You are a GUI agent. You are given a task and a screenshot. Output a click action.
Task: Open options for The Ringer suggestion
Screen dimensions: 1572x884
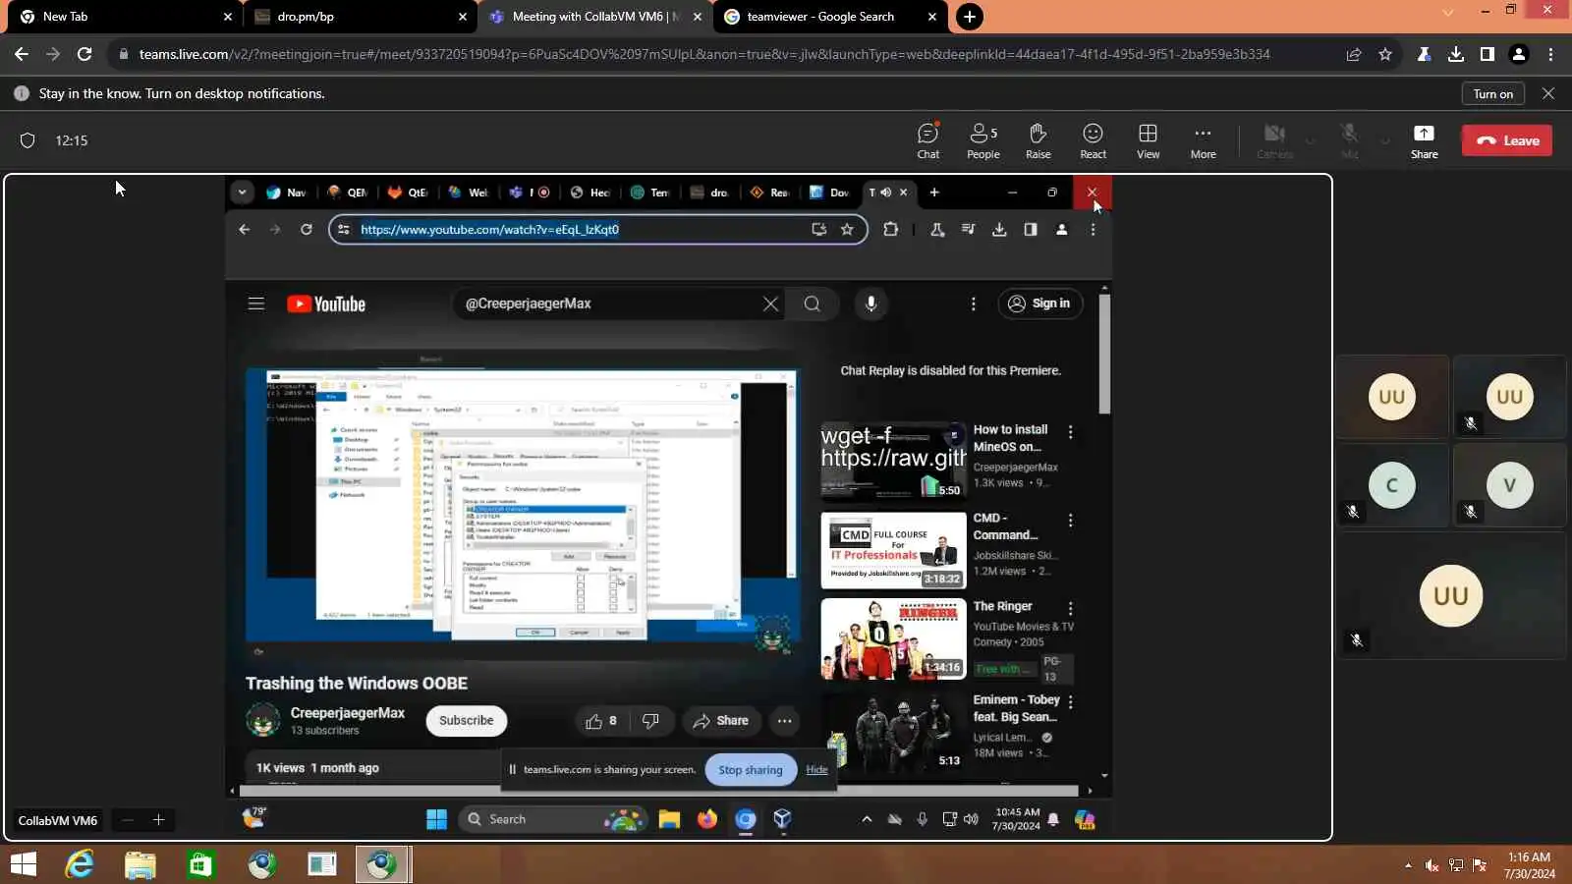[1071, 609]
